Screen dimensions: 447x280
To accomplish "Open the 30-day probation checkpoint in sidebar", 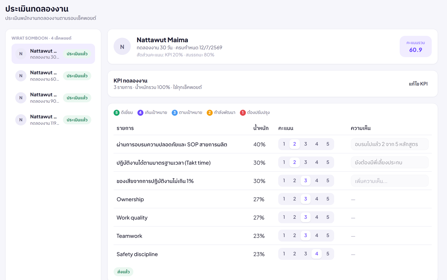I will point(53,54).
